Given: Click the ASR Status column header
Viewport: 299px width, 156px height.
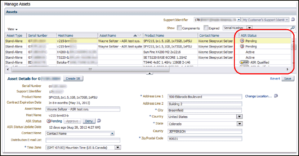Looking at the screenshot, I should pyautogui.click(x=265, y=35).
